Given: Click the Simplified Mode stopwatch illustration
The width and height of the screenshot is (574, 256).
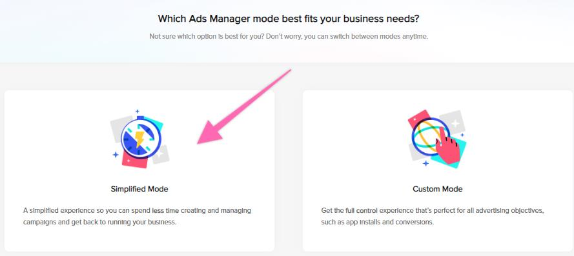Looking at the screenshot, I should [x=140, y=139].
